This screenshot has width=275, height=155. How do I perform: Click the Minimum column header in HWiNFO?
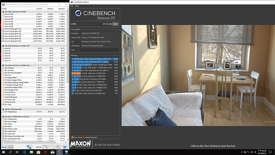point(48,8)
